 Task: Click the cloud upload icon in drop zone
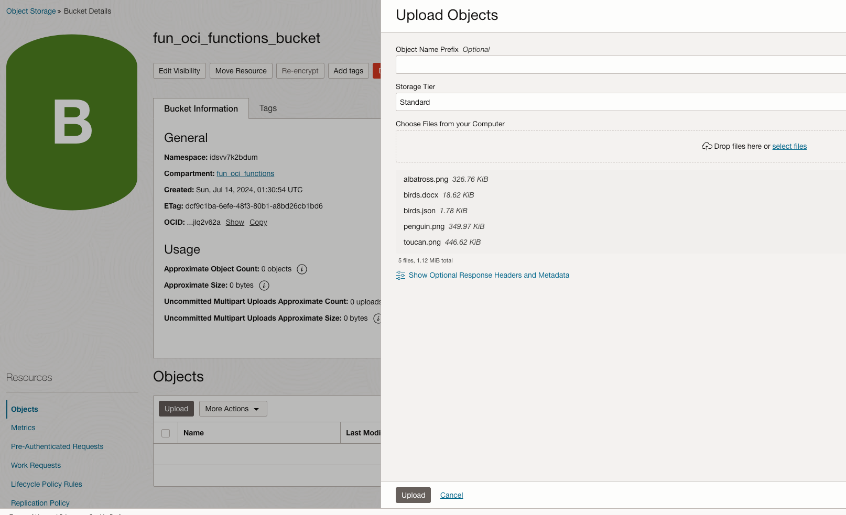coord(707,147)
